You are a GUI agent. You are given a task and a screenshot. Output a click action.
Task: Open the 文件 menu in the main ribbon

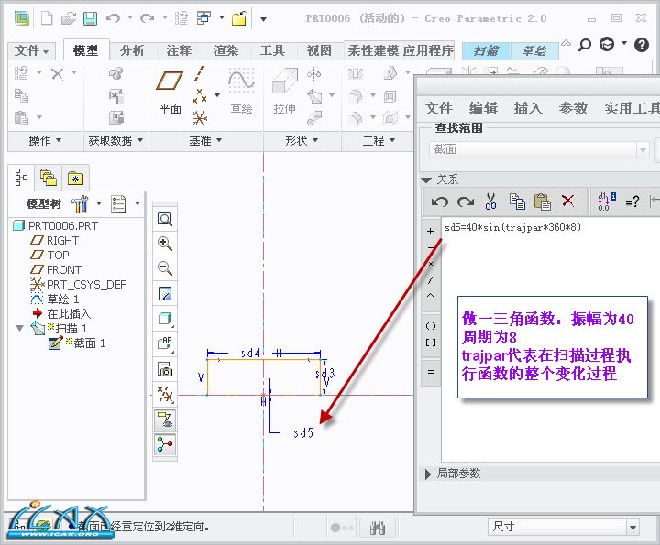[x=31, y=51]
